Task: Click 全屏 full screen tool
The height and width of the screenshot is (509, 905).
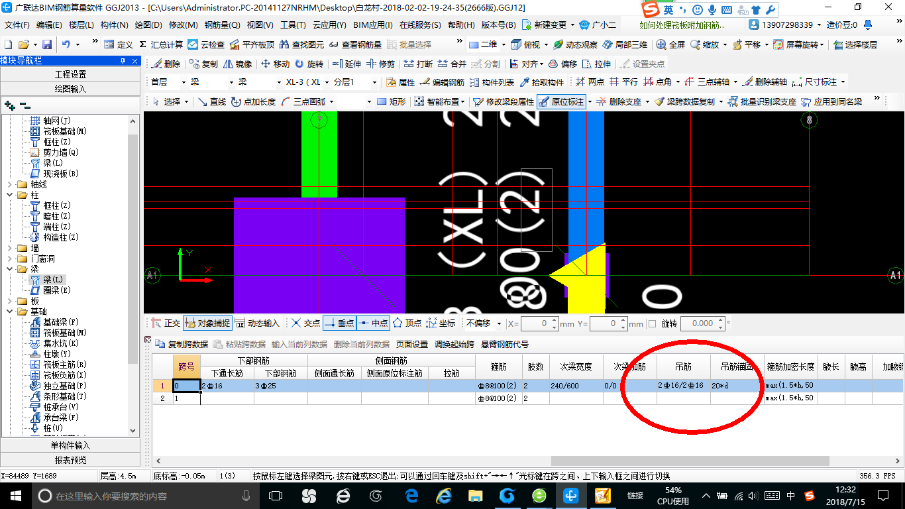Action: click(x=670, y=44)
